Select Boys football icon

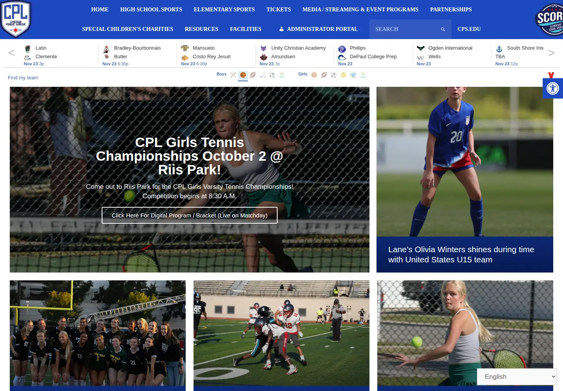coord(253,75)
